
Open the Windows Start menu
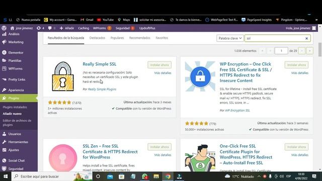pyautogui.click(x=6, y=176)
